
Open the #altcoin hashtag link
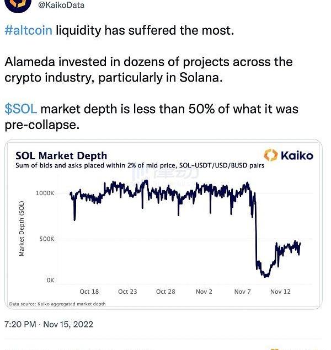pos(28,30)
